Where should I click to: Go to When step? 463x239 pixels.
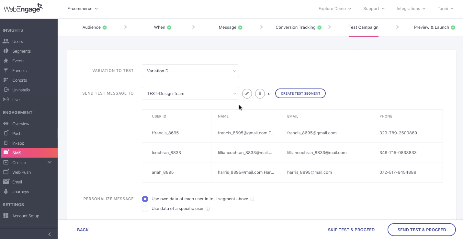pos(160,27)
